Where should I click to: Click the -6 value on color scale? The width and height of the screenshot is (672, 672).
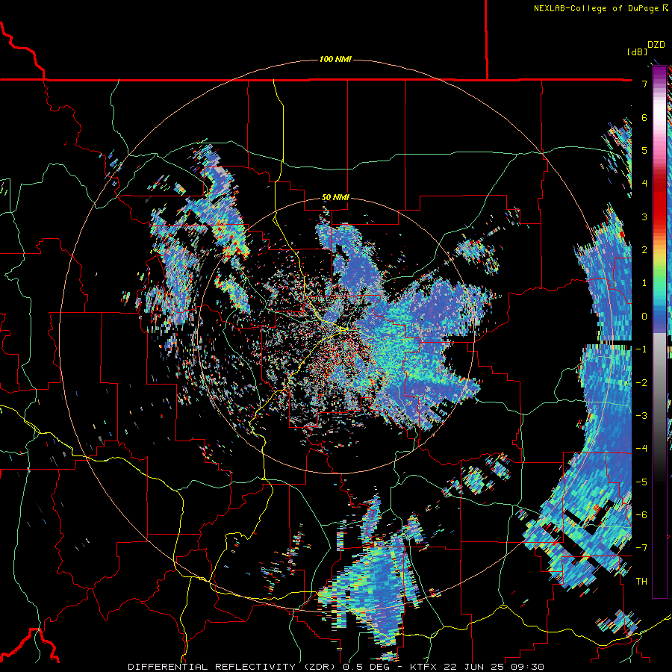coord(641,515)
